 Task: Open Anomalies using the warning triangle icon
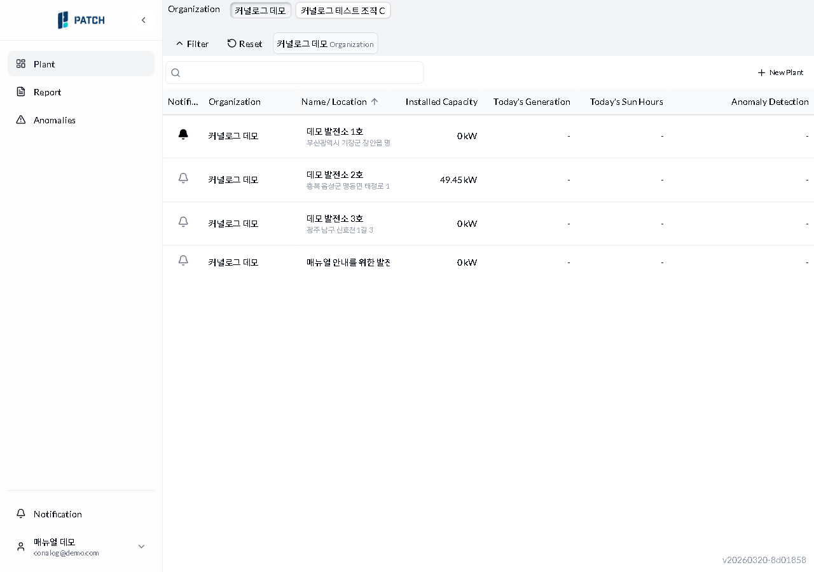pyautogui.click(x=20, y=119)
